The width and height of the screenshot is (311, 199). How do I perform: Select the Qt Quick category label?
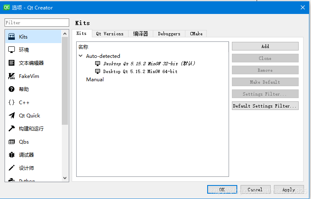(x=30, y=115)
